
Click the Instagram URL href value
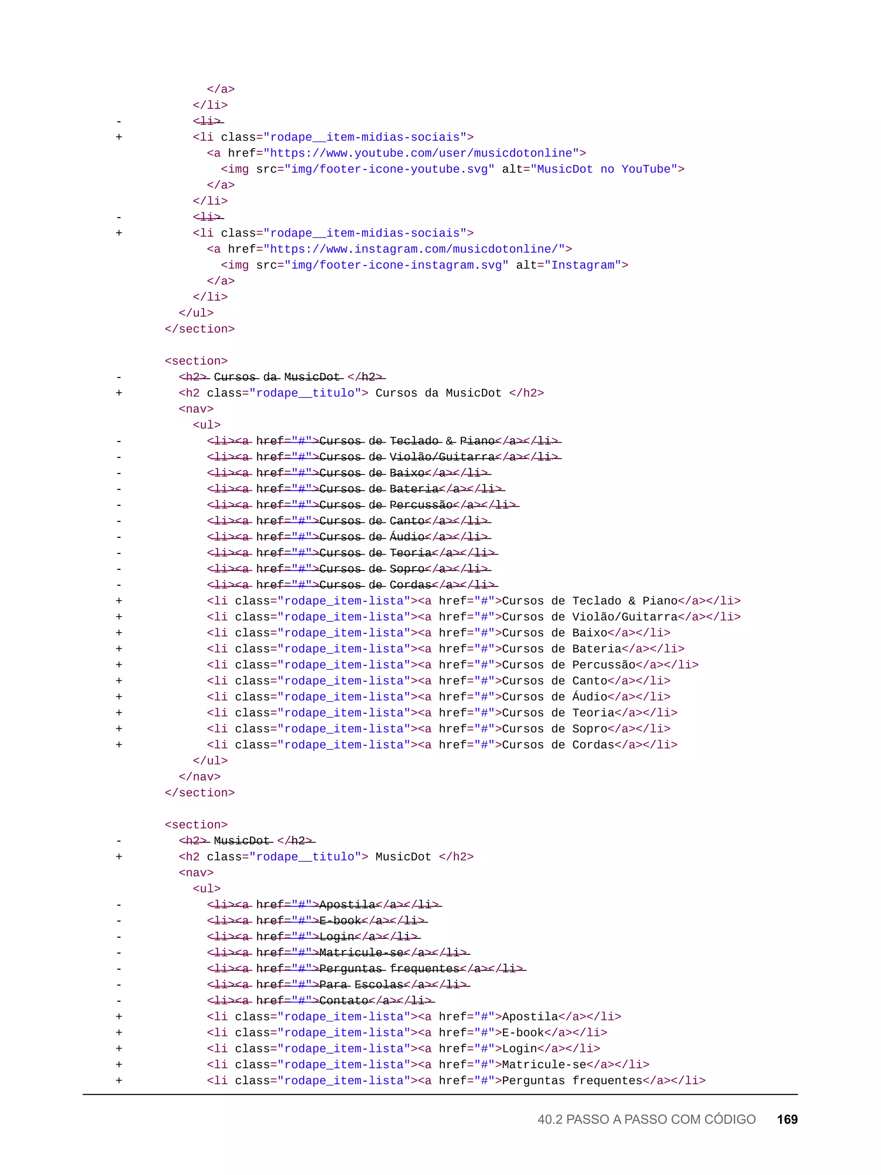[x=414, y=249]
